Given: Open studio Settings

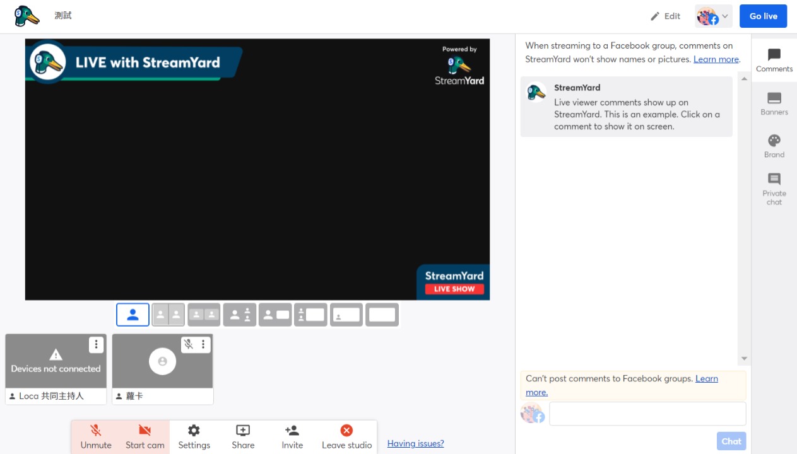Looking at the screenshot, I should click(x=194, y=437).
